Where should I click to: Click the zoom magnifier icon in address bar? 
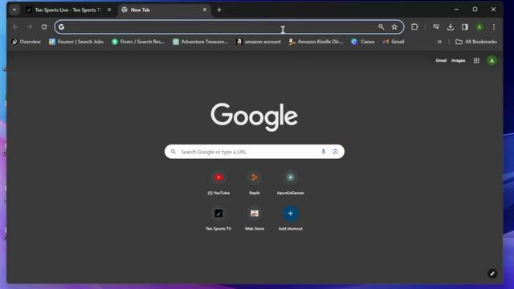point(381,26)
